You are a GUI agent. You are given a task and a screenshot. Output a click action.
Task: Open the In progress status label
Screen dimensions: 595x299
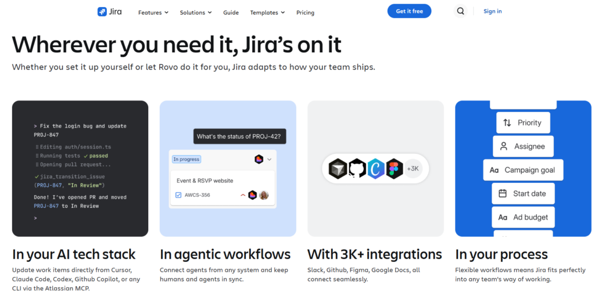tap(187, 159)
